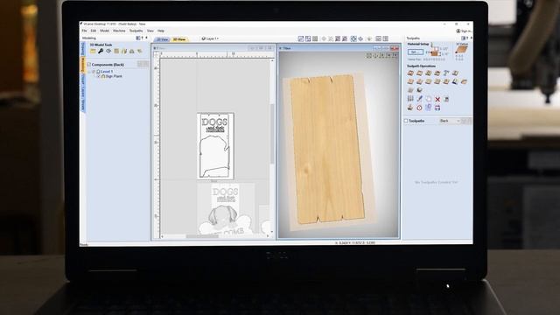The height and width of the screenshot is (315, 560).
Task: Toggle the Sign Plank component checkbox
Action: pyautogui.click(x=99, y=76)
